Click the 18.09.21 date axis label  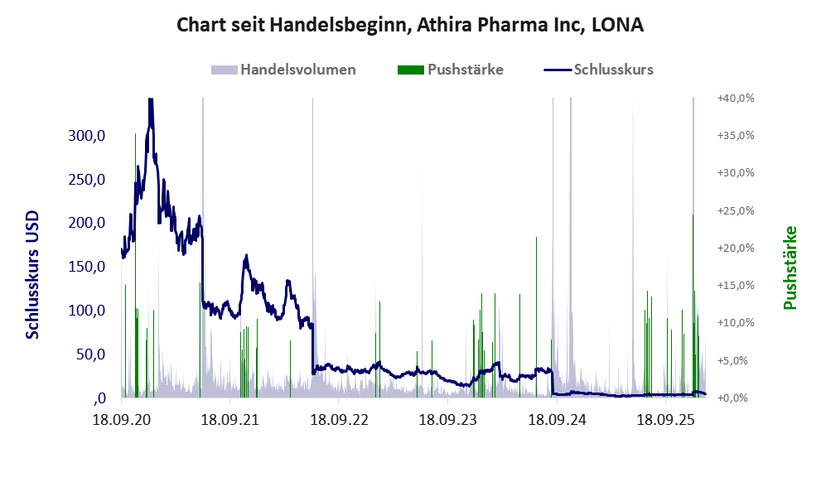pyautogui.click(x=230, y=420)
